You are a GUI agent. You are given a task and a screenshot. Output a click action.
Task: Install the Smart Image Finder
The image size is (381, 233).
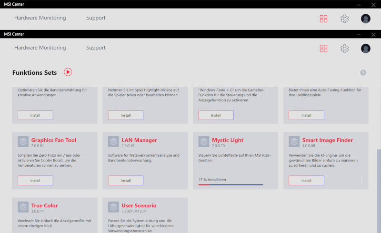point(306,181)
